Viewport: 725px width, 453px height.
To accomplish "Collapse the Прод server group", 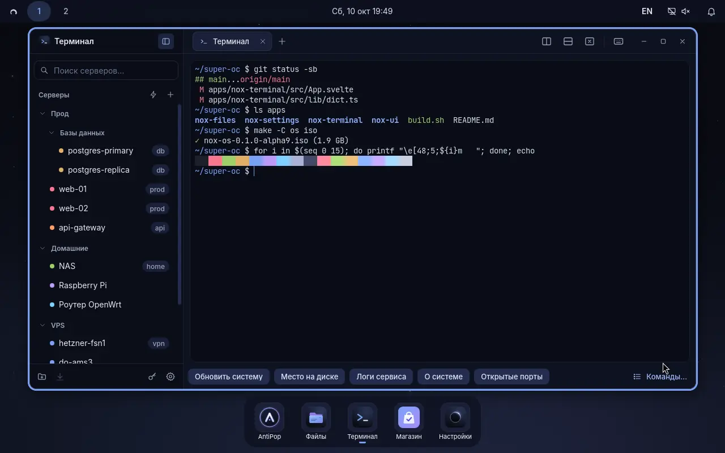I will point(106,113).
